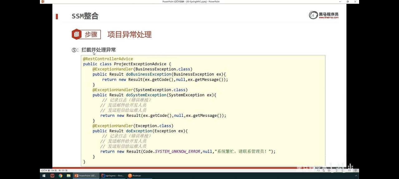Viewport: 399px width, 179px height.
Task: Open the red app icon beside Start
Action: pos(52,176)
